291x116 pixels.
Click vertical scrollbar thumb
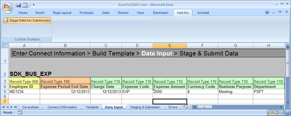tap(288, 63)
